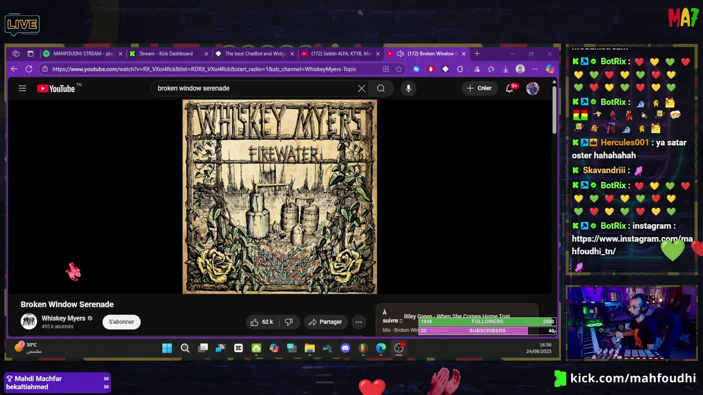Viewport: 703px width, 395px height.
Task: Clear the search text with the X icon
Action: 361,88
